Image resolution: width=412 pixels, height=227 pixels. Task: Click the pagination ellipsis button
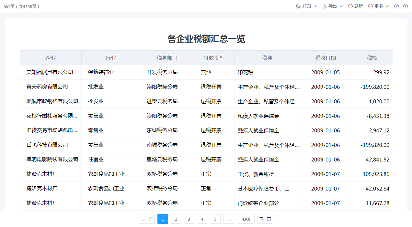click(229, 219)
